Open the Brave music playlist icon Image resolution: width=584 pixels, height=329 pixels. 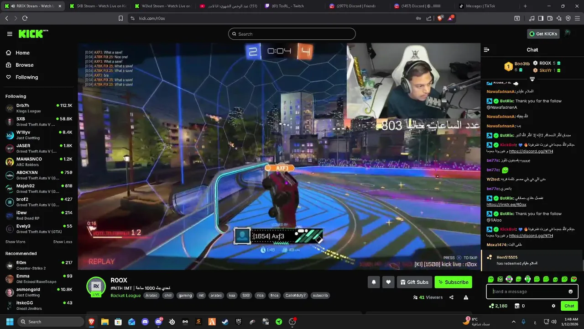pyautogui.click(x=532, y=18)
